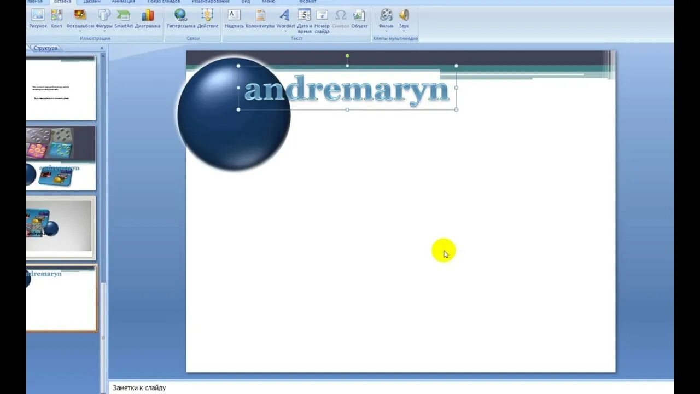
Task: Select the slide thumbnail with colorful tiles
Action: pyautogui.click(x=61, y=158)
